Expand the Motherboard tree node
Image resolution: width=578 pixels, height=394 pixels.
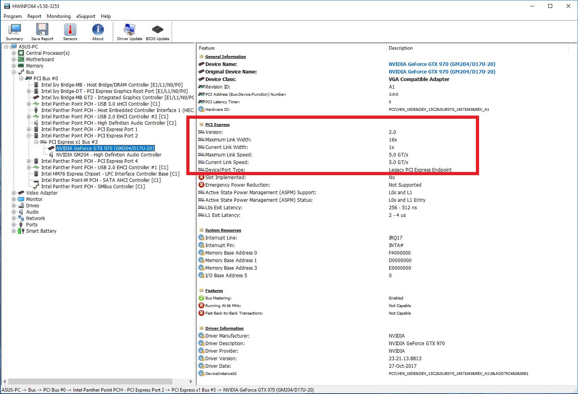tap(14, 59)
